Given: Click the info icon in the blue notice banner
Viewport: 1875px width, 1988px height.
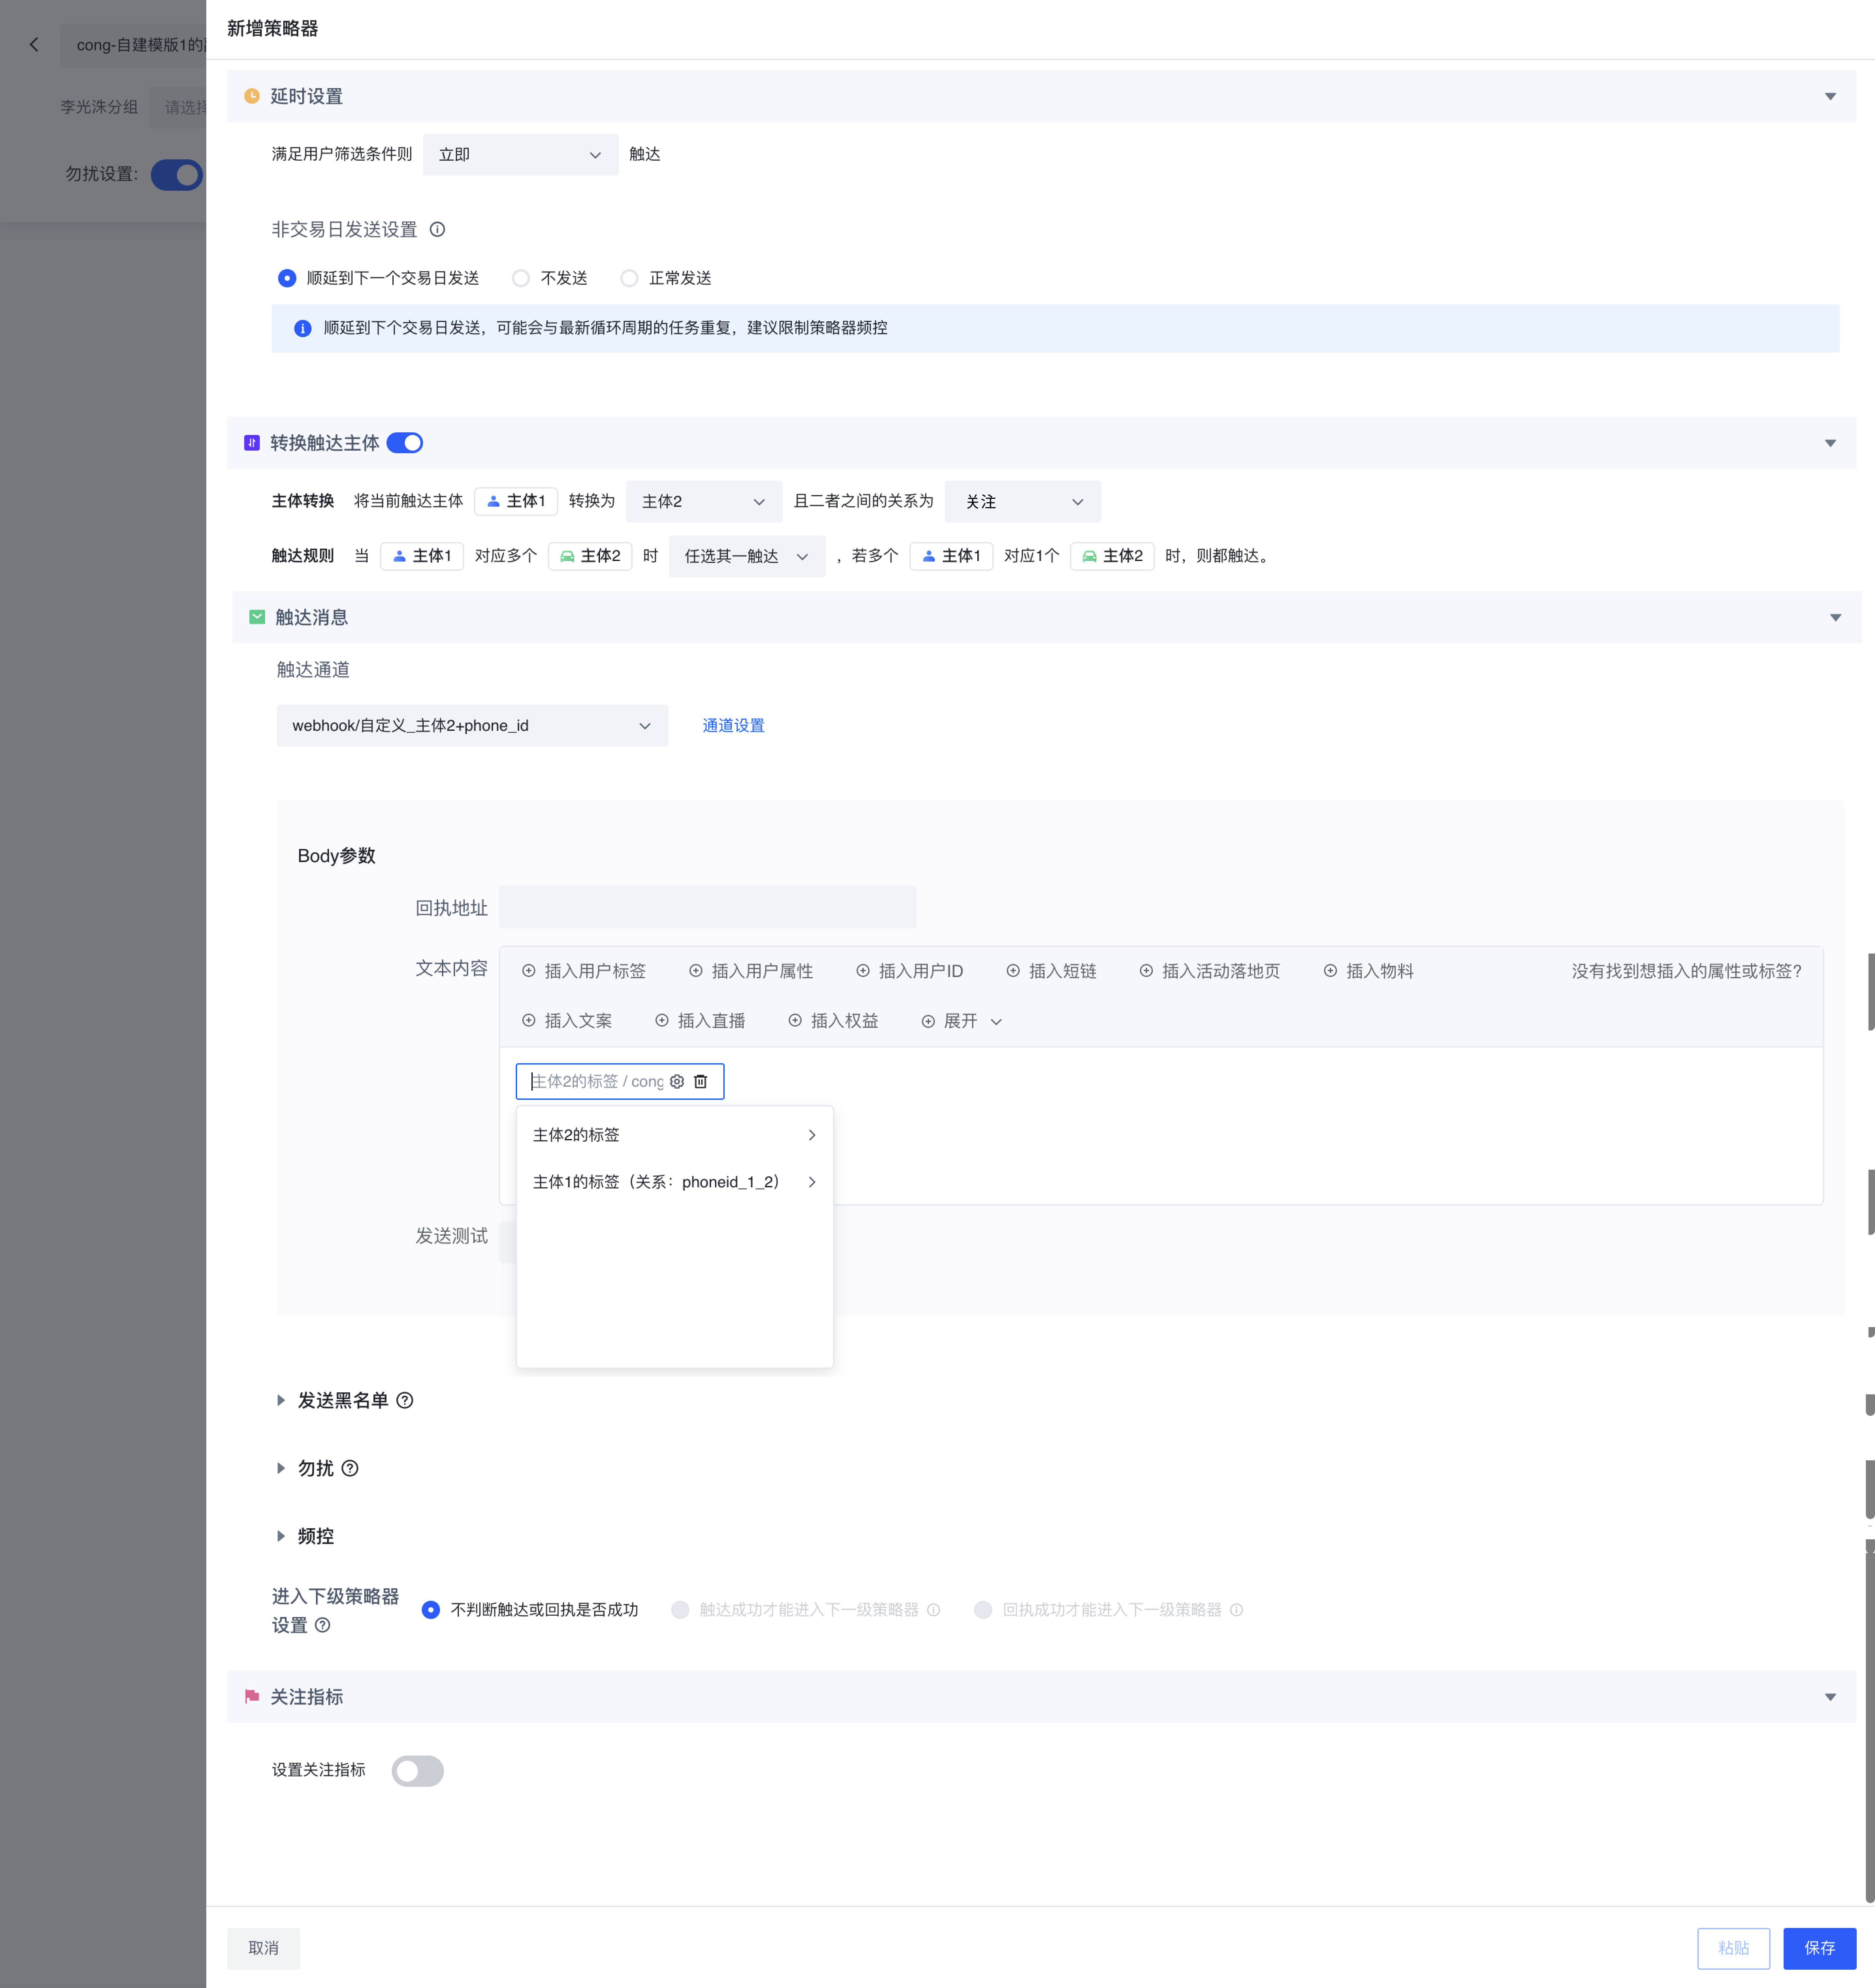Looking at the screenshot, I should pos(303,328).
